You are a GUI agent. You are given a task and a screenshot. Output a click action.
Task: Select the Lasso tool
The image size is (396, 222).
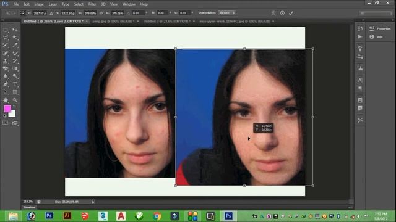click(6, 38)
